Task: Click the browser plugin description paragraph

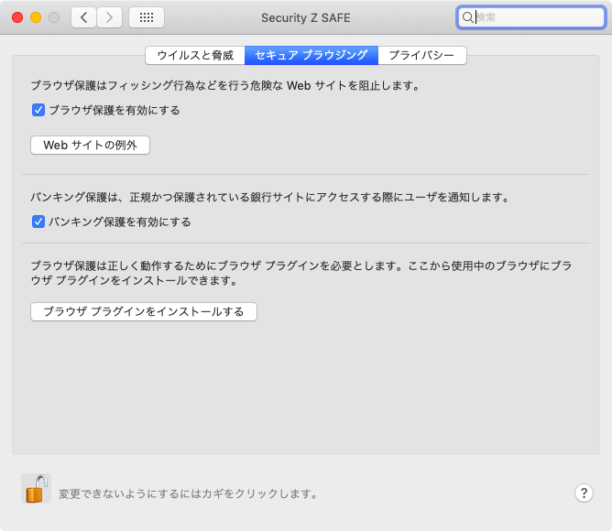Action: (x=301, y=273)
